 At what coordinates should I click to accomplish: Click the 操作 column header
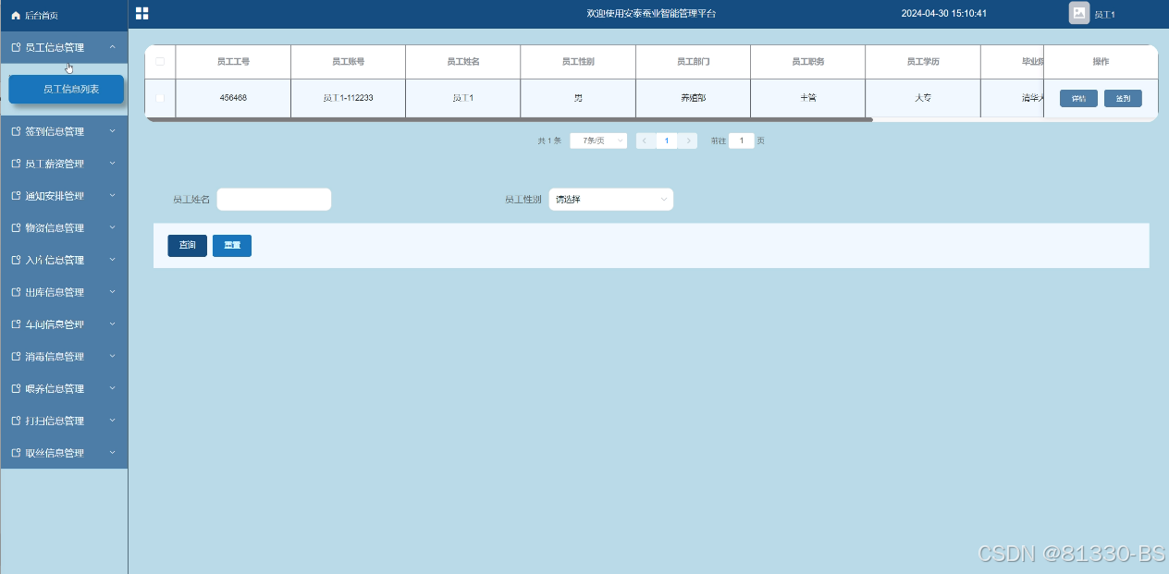(x=1101, y=62)
